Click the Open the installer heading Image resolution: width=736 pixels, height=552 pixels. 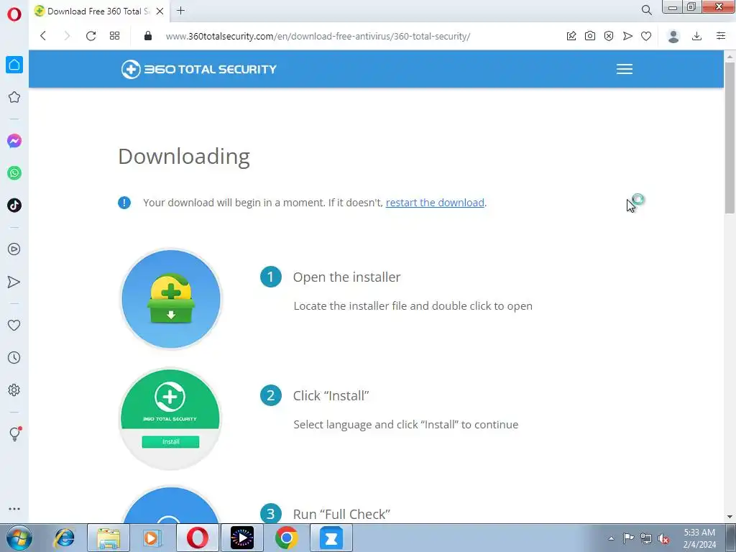point(346,277)
